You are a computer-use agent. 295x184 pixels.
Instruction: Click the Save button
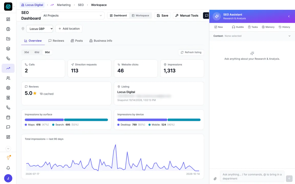click(163, 16)
